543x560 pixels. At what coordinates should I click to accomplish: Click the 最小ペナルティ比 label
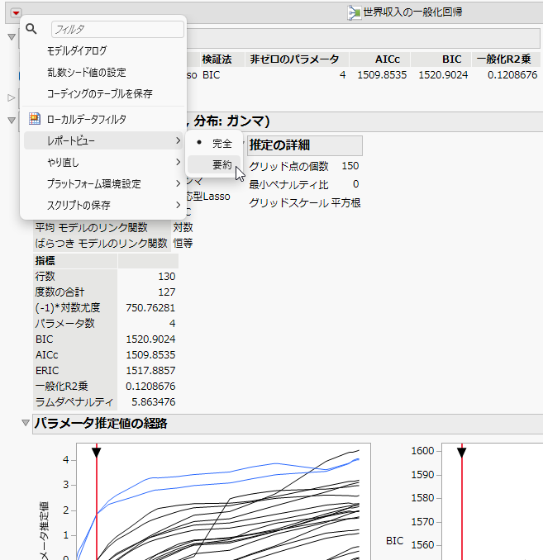(288, 185)
